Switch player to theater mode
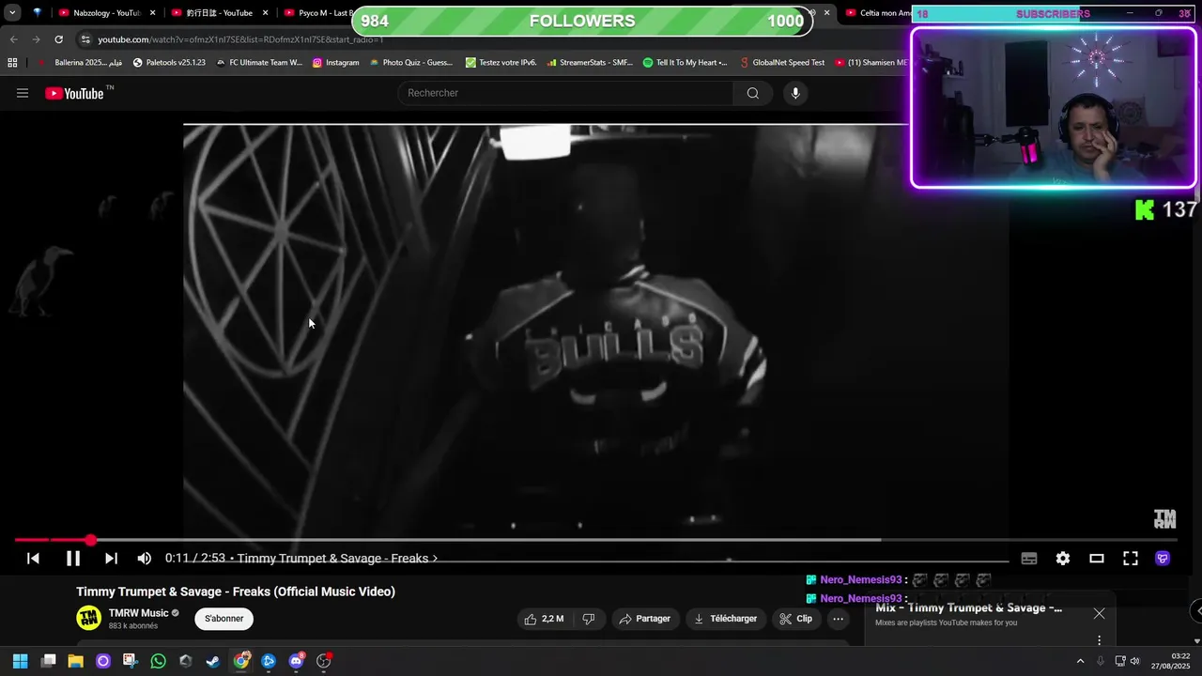The image size is (1202, 676). 1096,559
